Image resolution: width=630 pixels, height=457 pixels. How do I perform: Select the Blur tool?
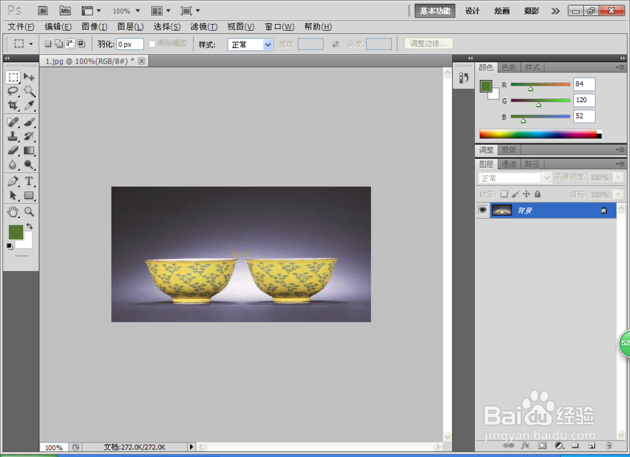pos(13,165)
